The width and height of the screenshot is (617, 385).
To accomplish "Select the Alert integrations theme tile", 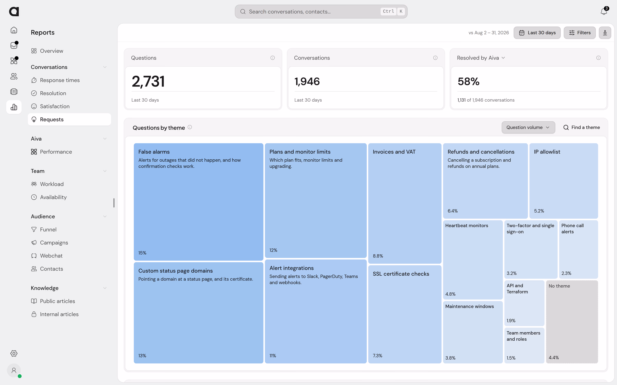I will pos(316,311).
